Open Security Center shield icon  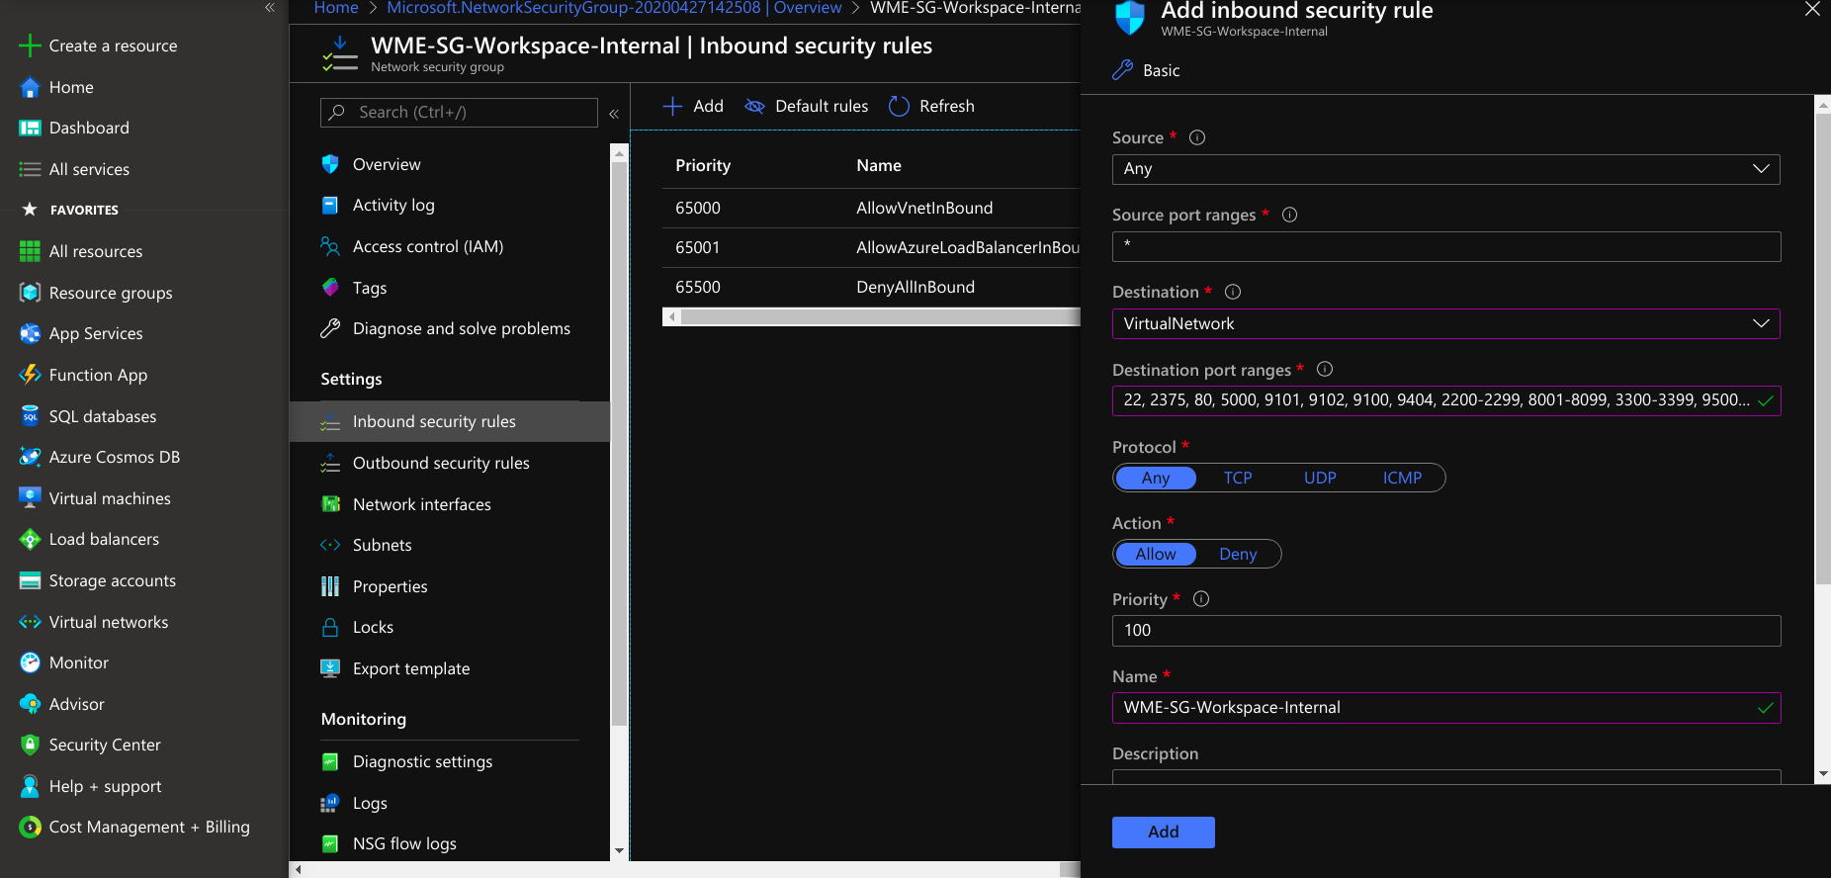point(30,746)
